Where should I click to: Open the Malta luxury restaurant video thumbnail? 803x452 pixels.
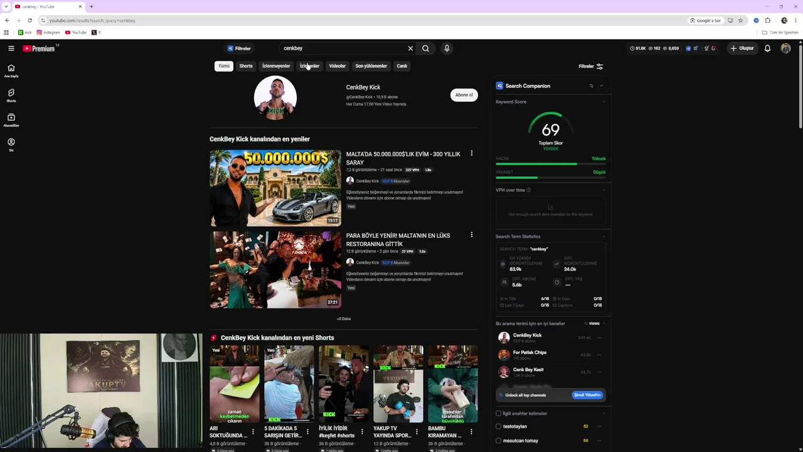click(x=275, y=270)
